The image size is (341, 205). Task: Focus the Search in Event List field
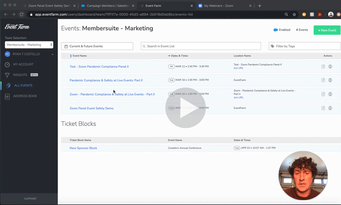click(201, 46)
